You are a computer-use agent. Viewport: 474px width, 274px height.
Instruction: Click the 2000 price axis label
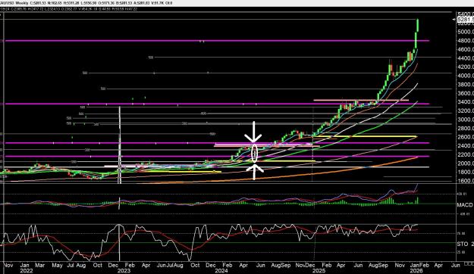coord(466,163)
